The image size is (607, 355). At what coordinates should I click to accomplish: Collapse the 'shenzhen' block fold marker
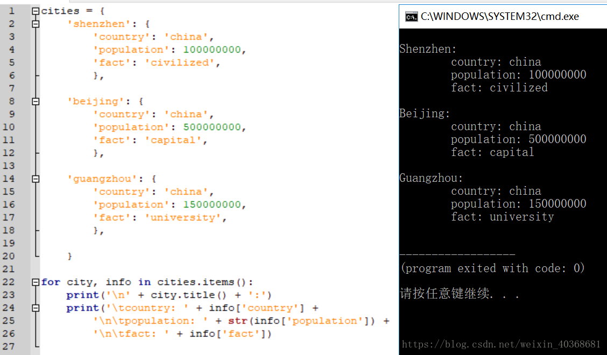click(36, 24)
